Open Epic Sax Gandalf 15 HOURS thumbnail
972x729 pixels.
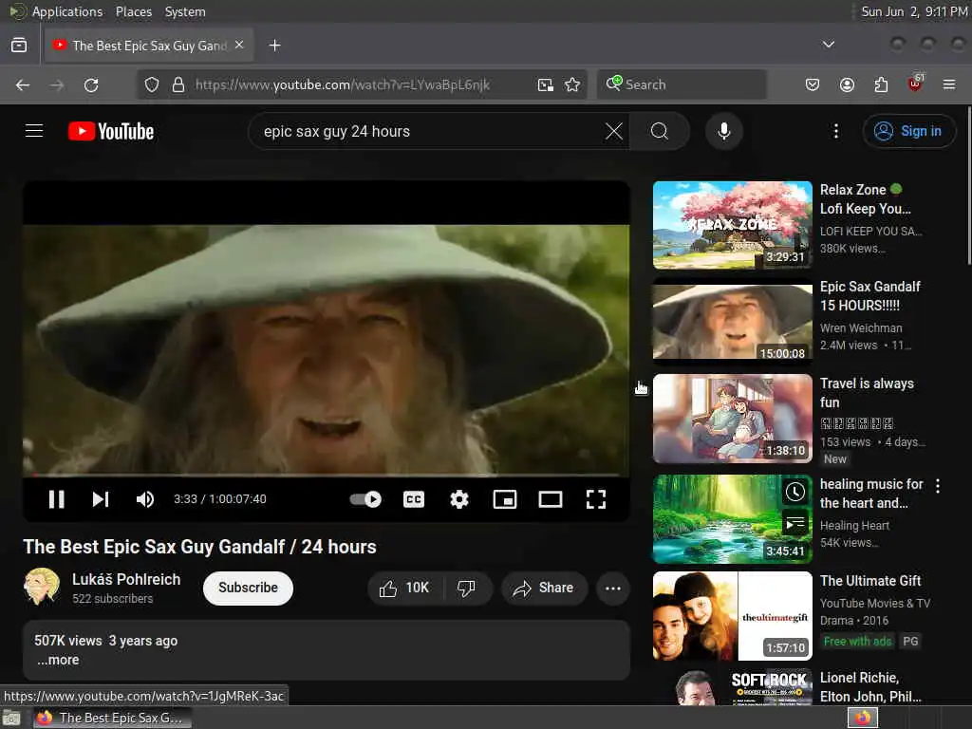pyautogui.click(x=732, y=321)
